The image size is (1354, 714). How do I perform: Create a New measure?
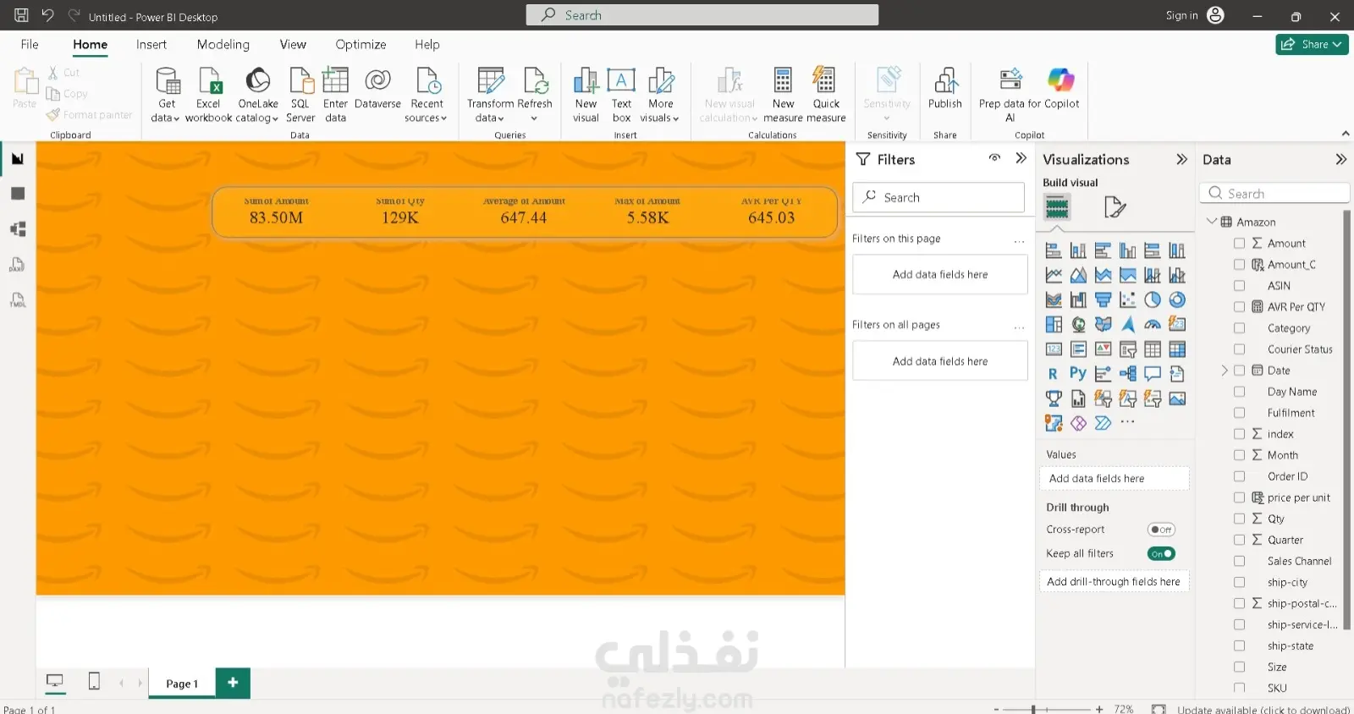783,95
